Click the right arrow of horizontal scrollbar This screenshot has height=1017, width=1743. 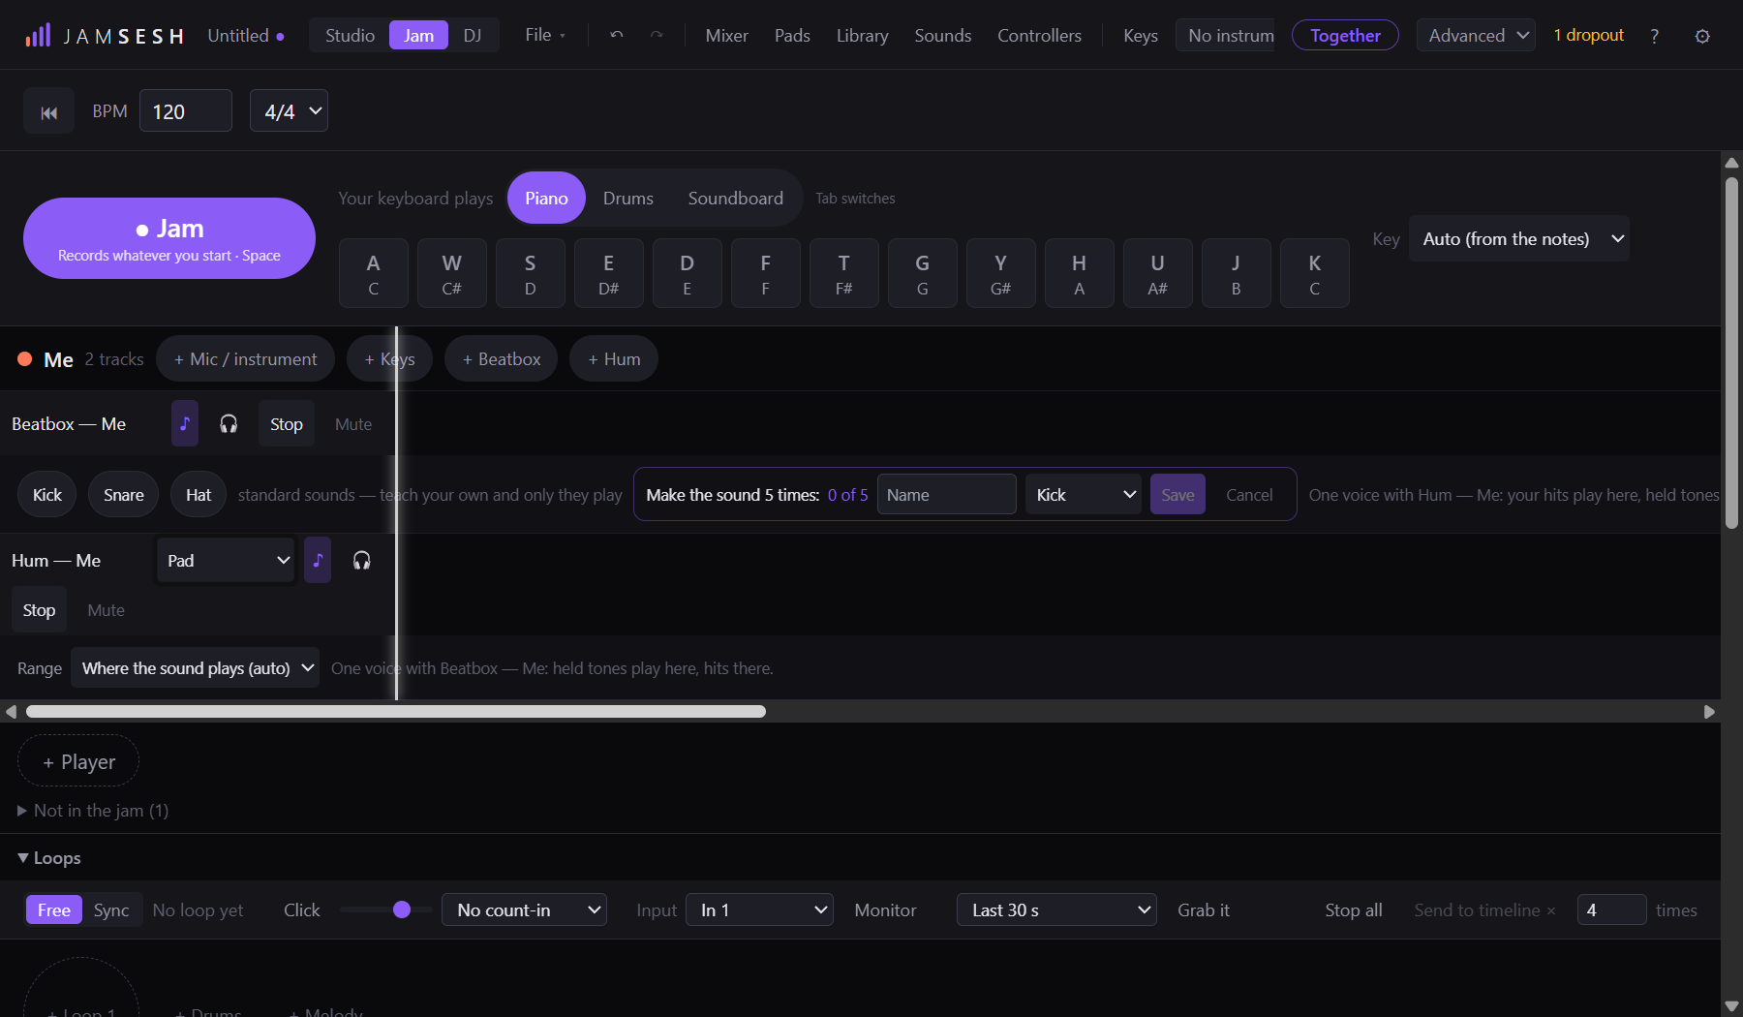point(1709,712)
